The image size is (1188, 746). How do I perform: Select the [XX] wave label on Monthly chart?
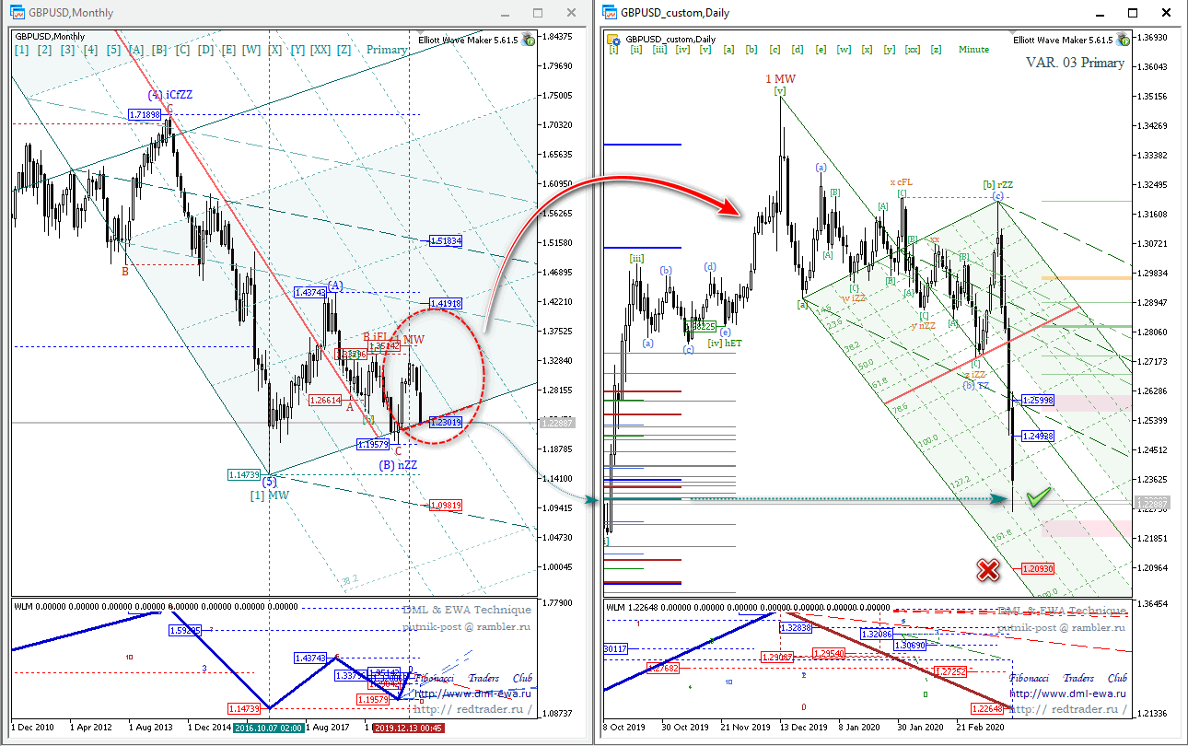pos(320,50)
